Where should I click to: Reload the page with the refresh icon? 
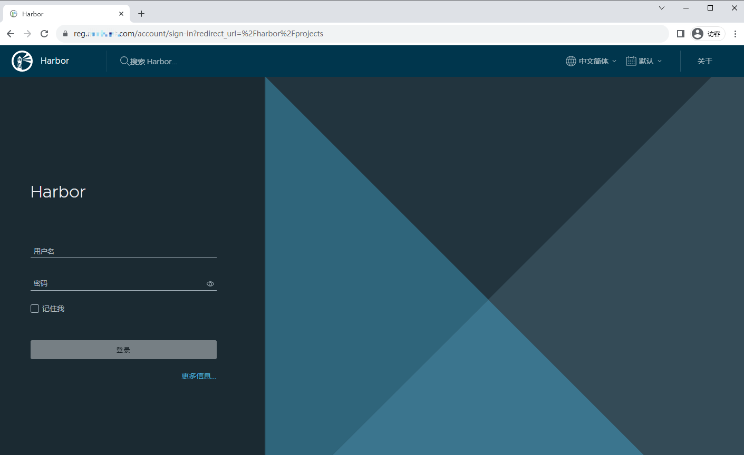tap(44, 34)
